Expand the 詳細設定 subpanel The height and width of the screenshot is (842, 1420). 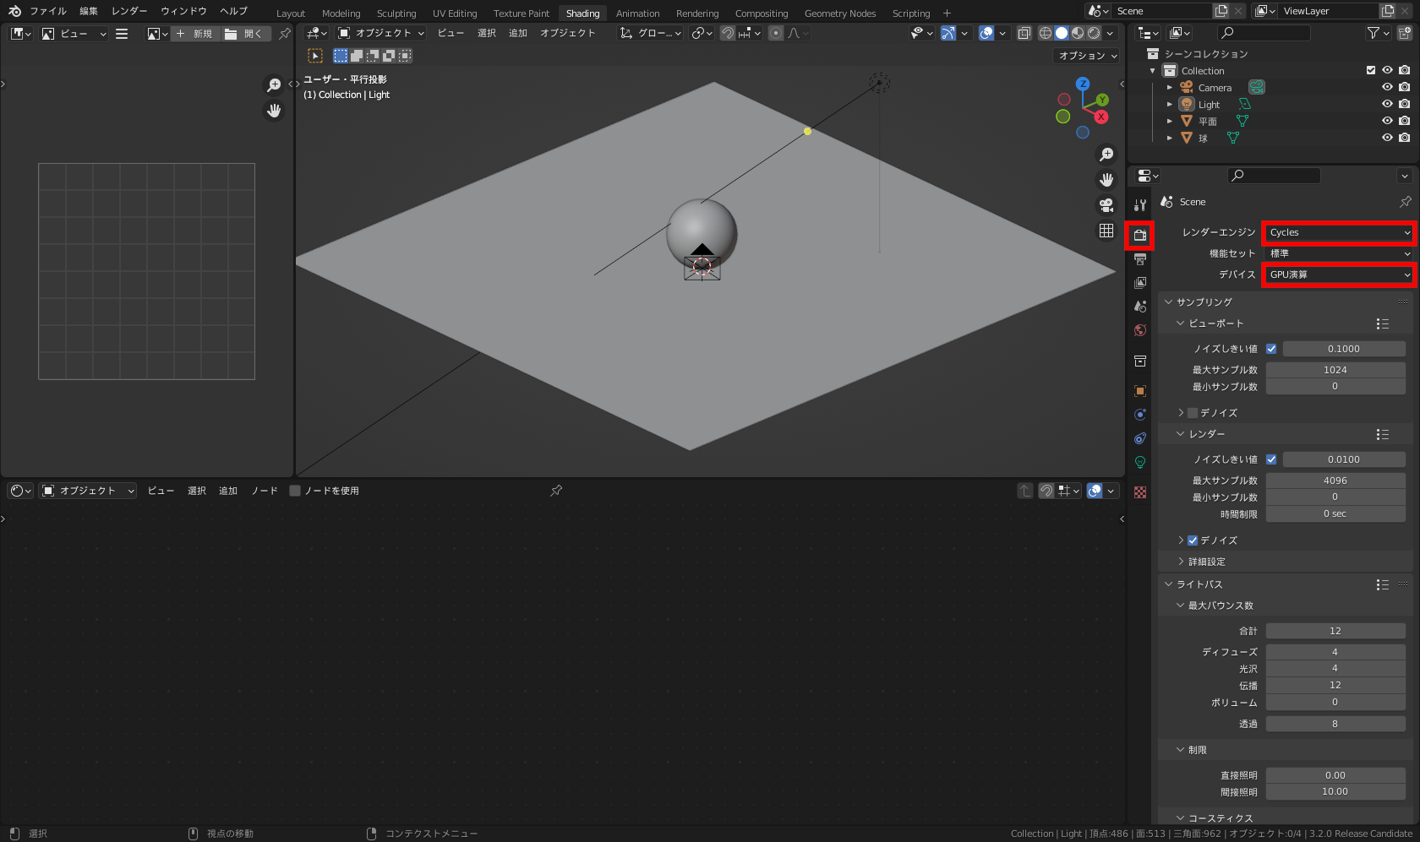1181,562
